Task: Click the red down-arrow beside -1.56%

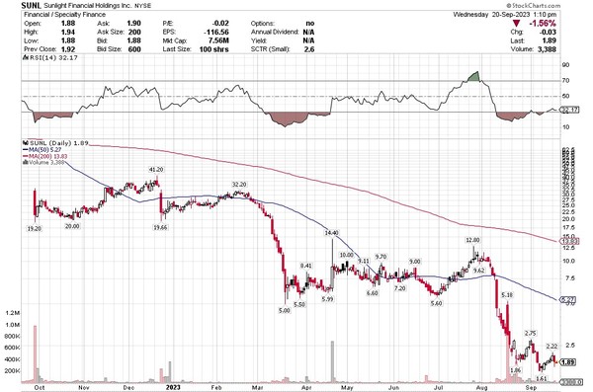Action: click(516, 24)
